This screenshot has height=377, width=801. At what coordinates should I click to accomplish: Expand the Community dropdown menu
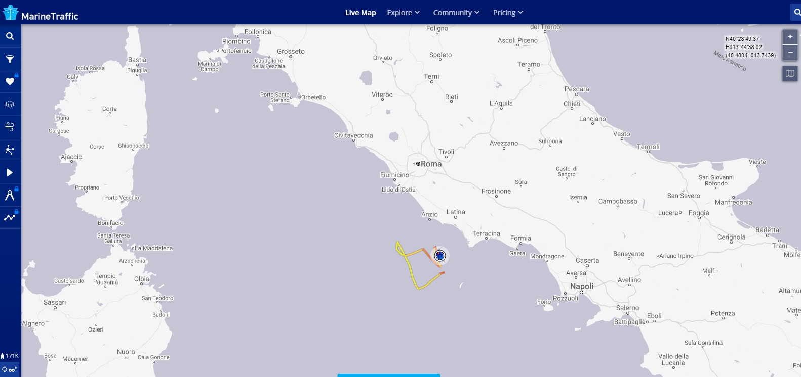coord(456,13)
